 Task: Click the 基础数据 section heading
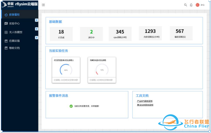[x=55, y=22]
